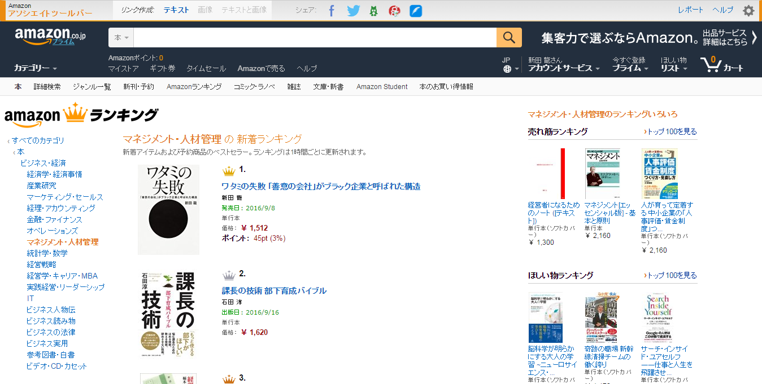Open レポート in the Associate toolbar
This screenshot has height=384, width=762.
pyautogui.click(x=691, y=10)
